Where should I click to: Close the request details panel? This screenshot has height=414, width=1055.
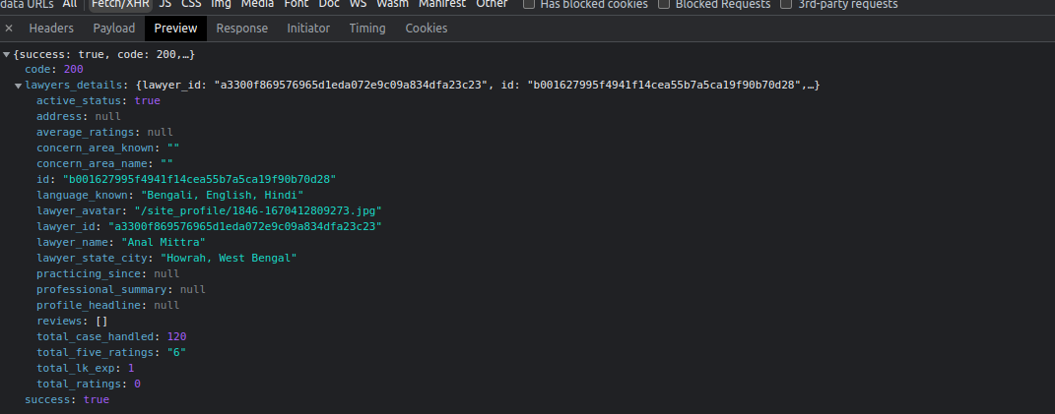pos(9,29)
